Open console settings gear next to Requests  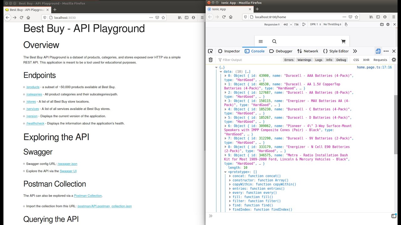pos(394,60)
